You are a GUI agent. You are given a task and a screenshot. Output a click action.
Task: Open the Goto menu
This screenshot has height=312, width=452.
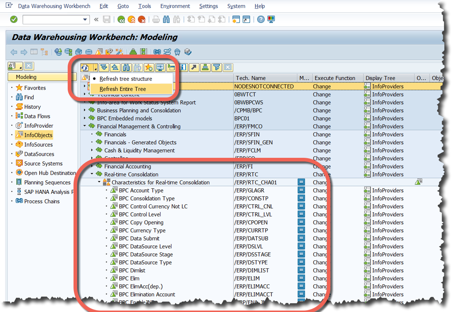123,6
